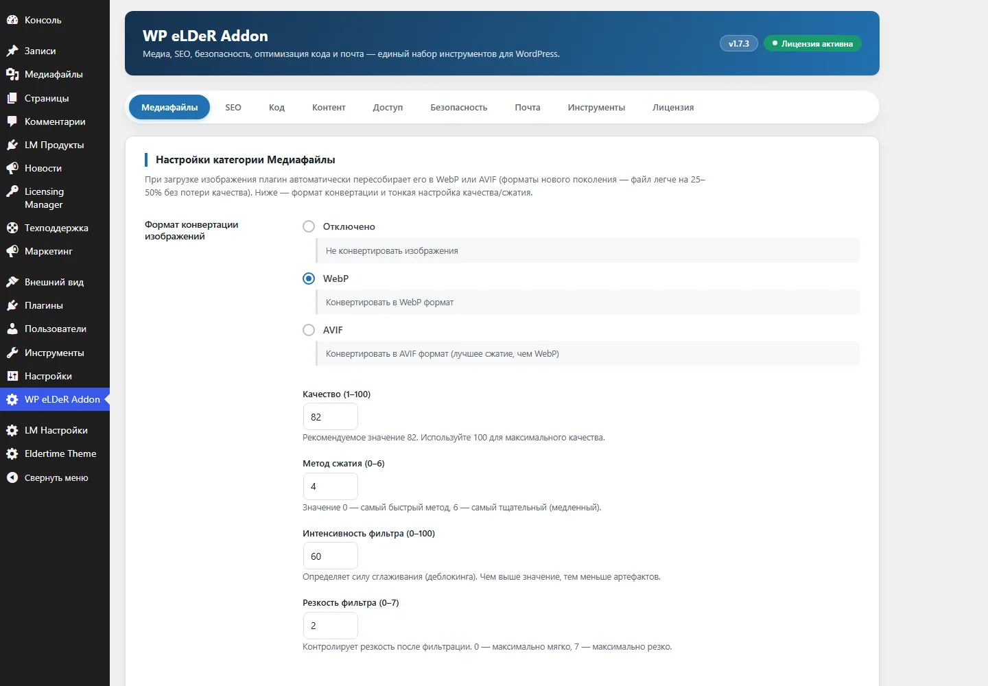This screenshot has height=686, width=988.
Task: Open the Доступ tab
Action: pos(388,107)
